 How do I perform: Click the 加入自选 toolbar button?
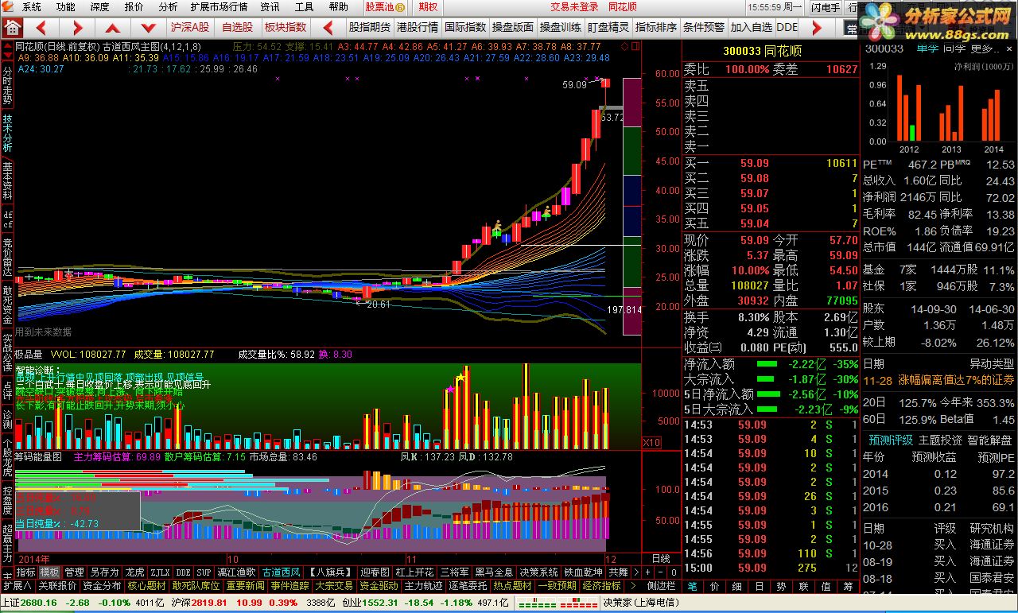[x=752, y=27]
